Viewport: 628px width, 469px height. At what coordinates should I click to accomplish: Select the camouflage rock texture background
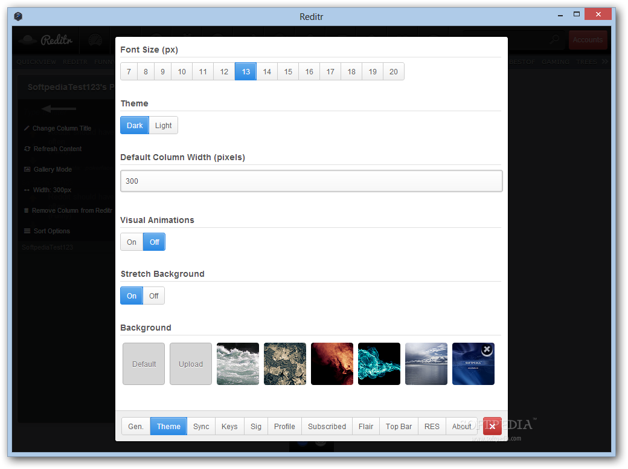[285, 364]
